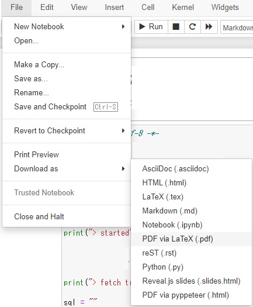Download as Python (.py)
253x307 pixels.
click(x=192, y=267)
